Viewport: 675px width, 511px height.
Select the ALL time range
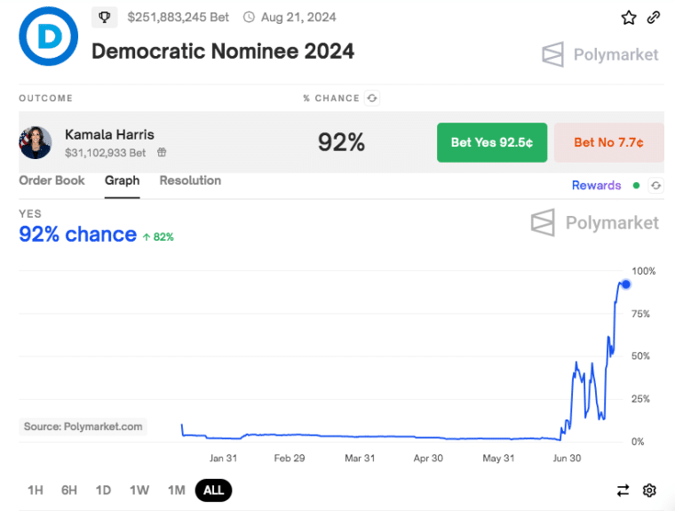pos(213,491)
